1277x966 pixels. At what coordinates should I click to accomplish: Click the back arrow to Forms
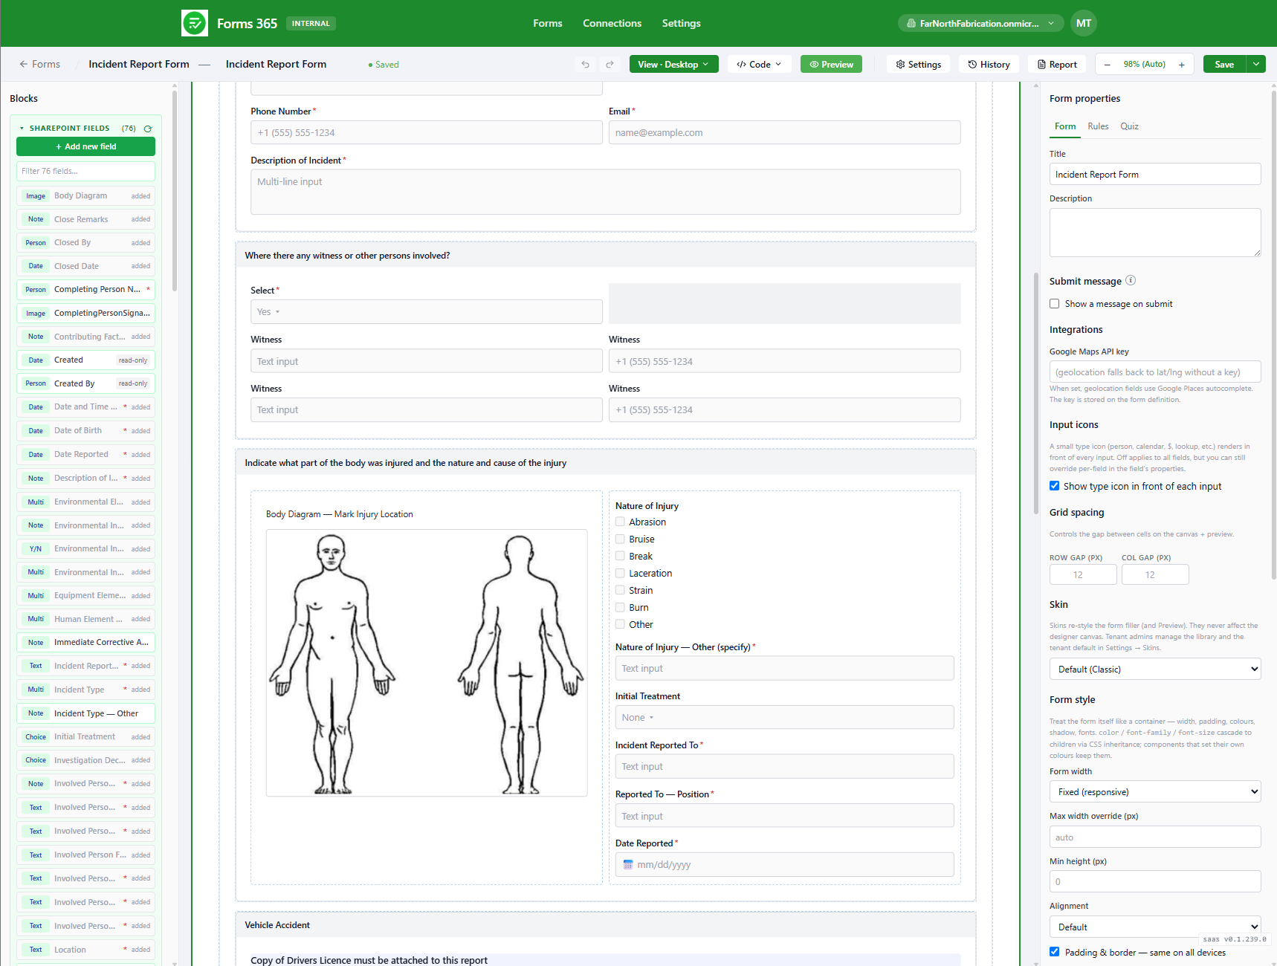click(x=24, y=64)
